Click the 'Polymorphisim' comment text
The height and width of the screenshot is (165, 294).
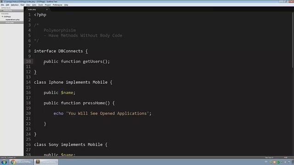pos(60,30)
